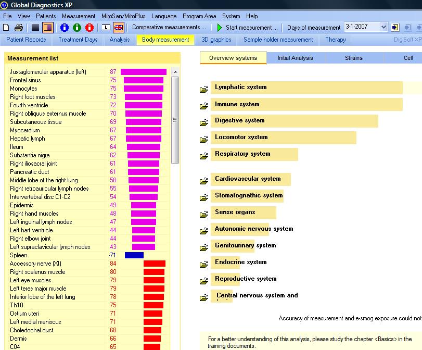422x350 pixels.
Task: Click measurement list scrollbar up arrow
Action: click(x=175, y=72)
